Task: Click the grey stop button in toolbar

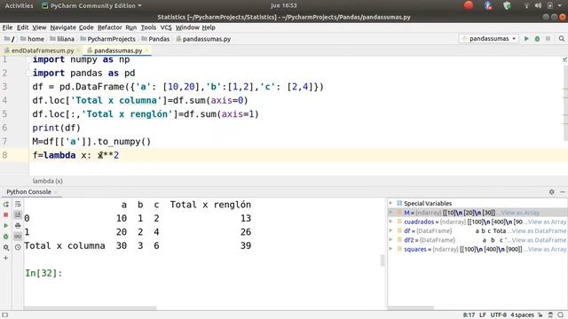Action: tap(548, 39)
